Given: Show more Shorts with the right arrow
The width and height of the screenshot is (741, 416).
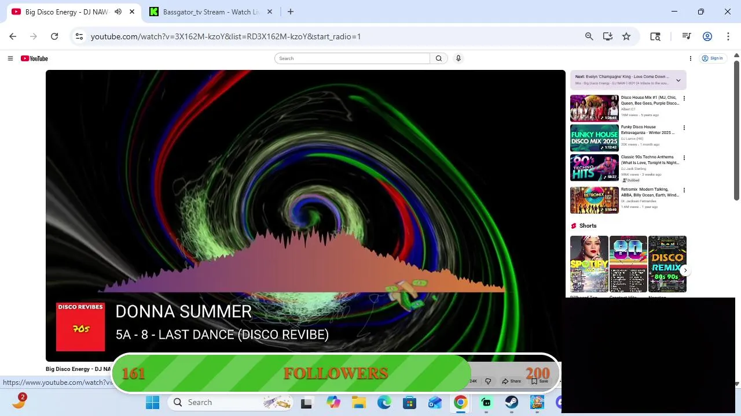Looking at the screenshot, I should point(685,270).
